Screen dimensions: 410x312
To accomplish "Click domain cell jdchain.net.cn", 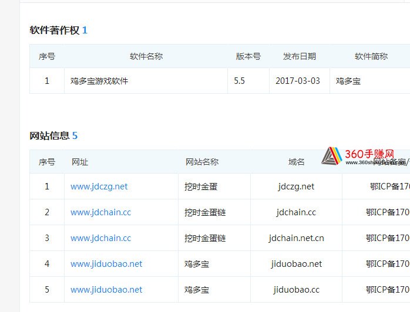I will point(296,238).
